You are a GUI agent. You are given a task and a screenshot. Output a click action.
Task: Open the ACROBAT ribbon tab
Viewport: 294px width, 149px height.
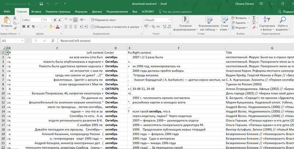pyautogui.click(x=148, y=11)
